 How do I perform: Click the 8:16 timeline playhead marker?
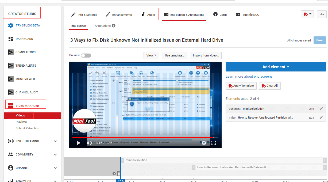tap(121, 181)
